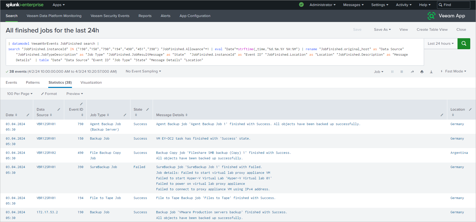Click the Share search results arrow icon
Image resolution: width=476 pixels, height=222 pixels.
click(412, 72)
